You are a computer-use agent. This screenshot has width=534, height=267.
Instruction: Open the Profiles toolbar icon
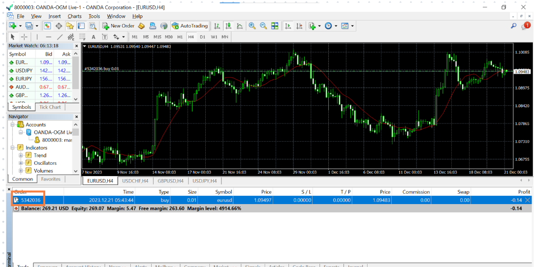29,26
